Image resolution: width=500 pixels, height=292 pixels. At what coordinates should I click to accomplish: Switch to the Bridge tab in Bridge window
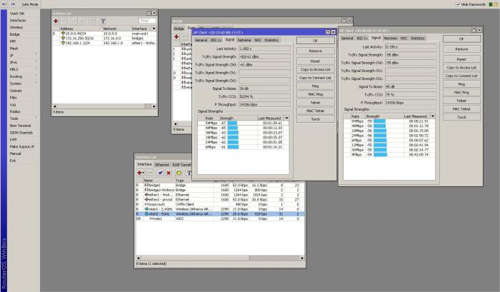click(179, 29)
